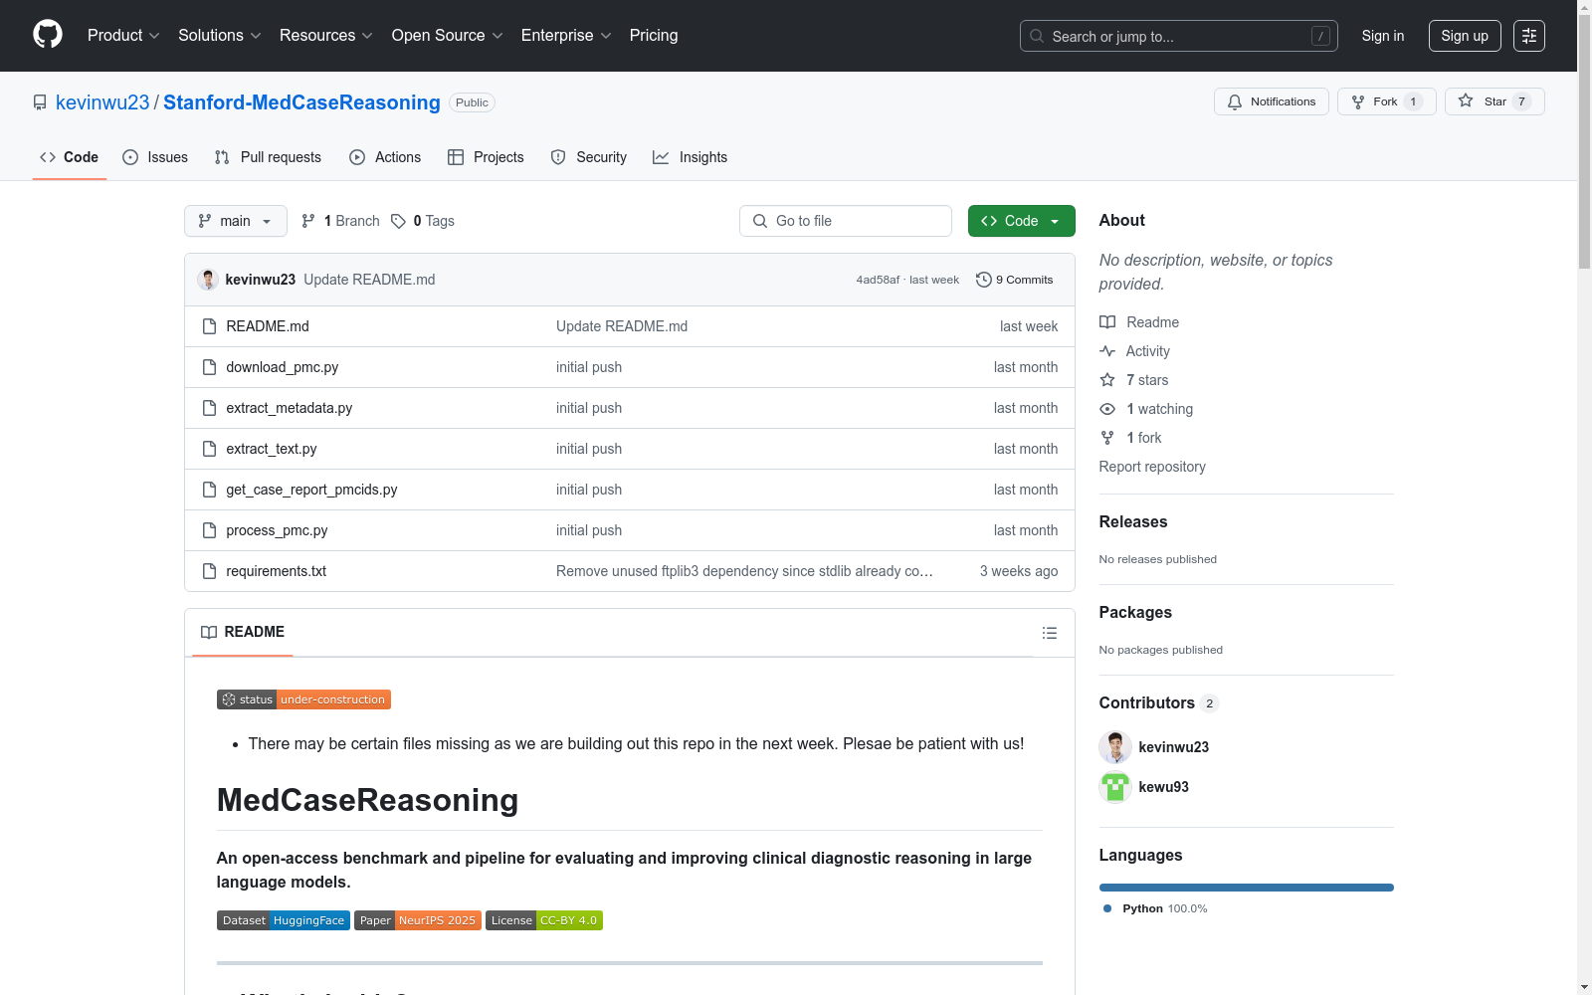Click kevinwu23 avatar in commit bar
Image resolution: width=1592 pixels, height=995 pixels.
[208, 280]
